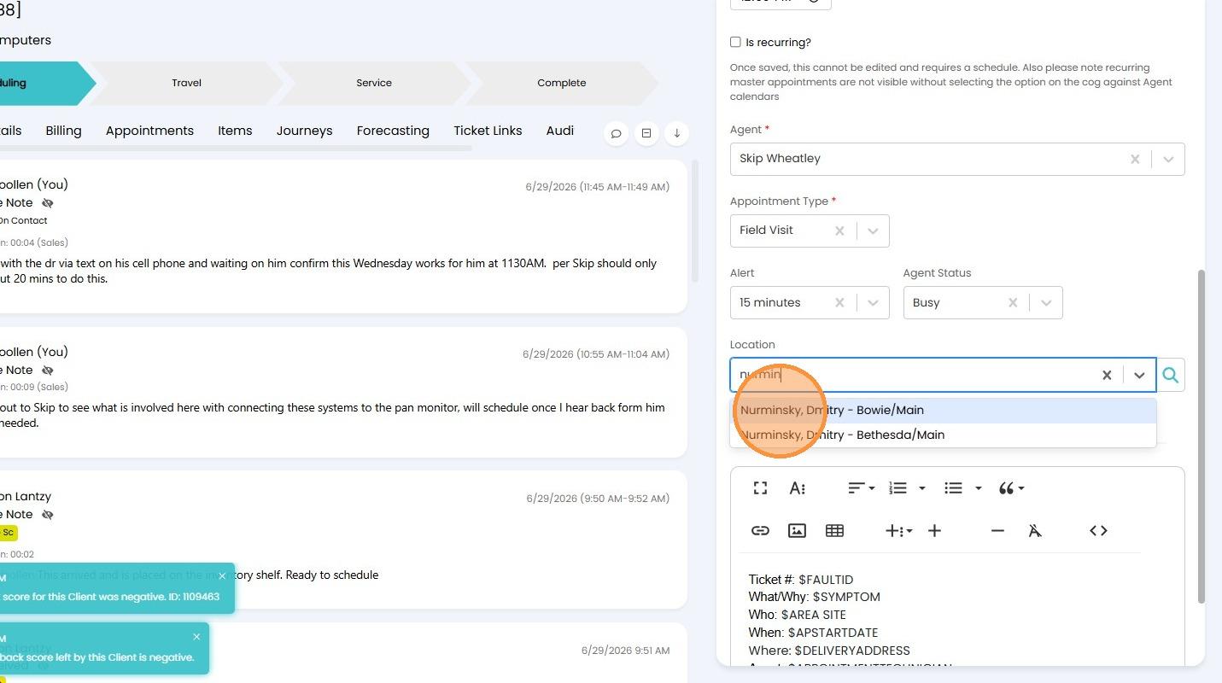Open the plus-with-dots insert menu in editor
The height and width of the screenshot is (683, 1222).
click(898, 531)
